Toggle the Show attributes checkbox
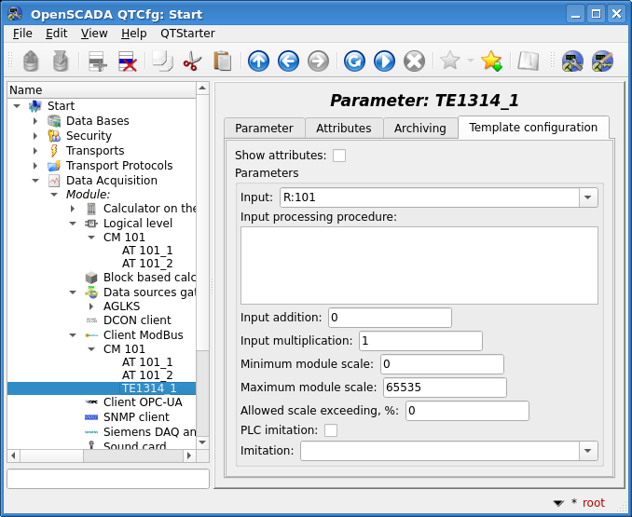Viewport: 632px width, 517px height. click(x=339, y=156)
